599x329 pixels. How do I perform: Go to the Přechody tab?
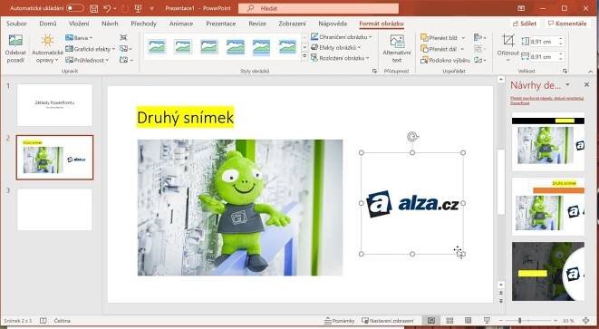point(144,24)
